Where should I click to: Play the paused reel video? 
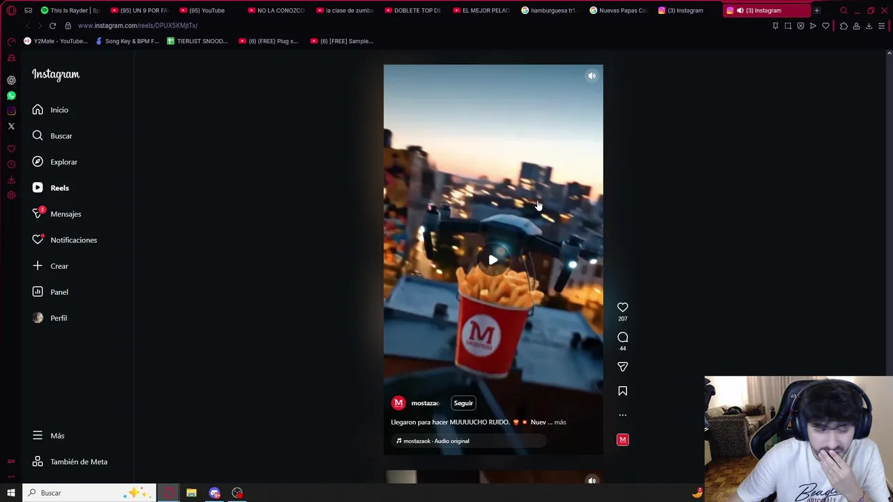[493, 260]
